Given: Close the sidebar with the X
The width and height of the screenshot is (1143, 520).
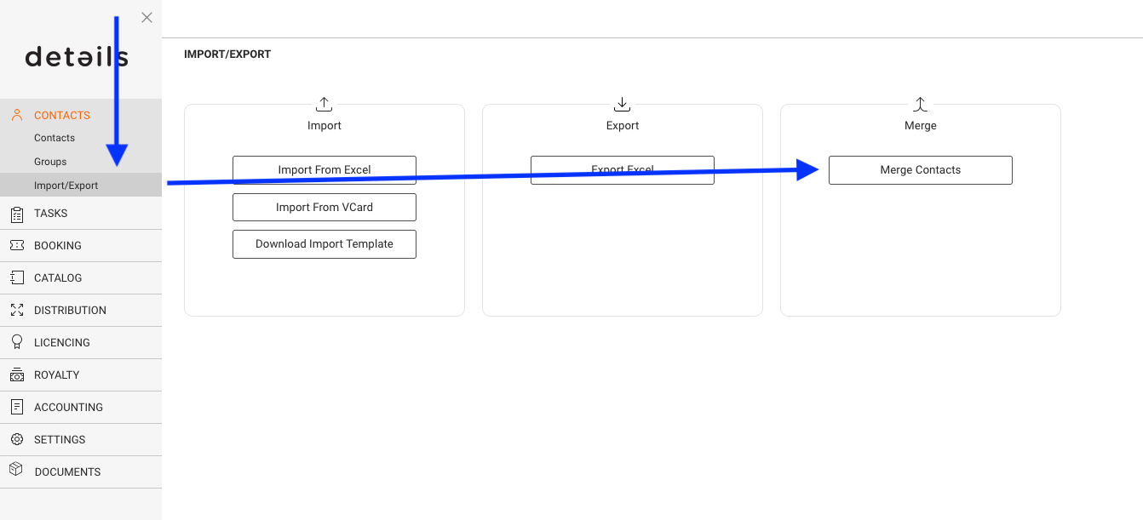Looking at the screenshot, I should click(x=147, y=17).
